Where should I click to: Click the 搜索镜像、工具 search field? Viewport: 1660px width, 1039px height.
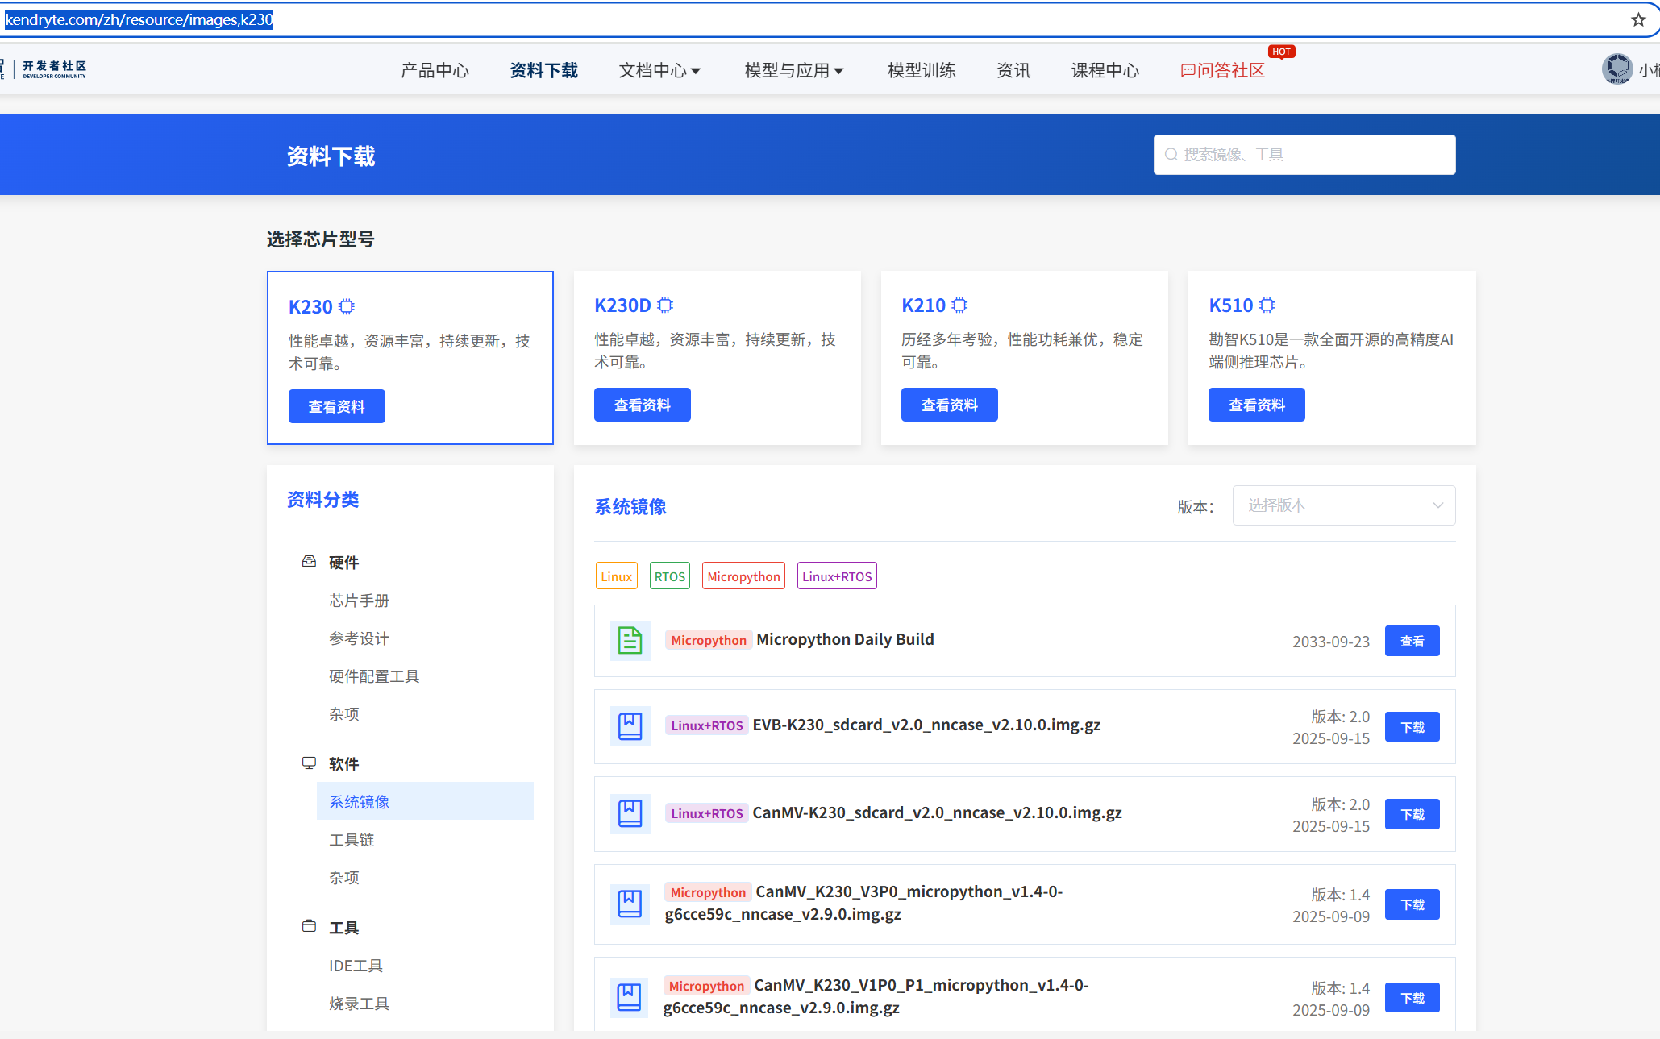(1304, 155)
